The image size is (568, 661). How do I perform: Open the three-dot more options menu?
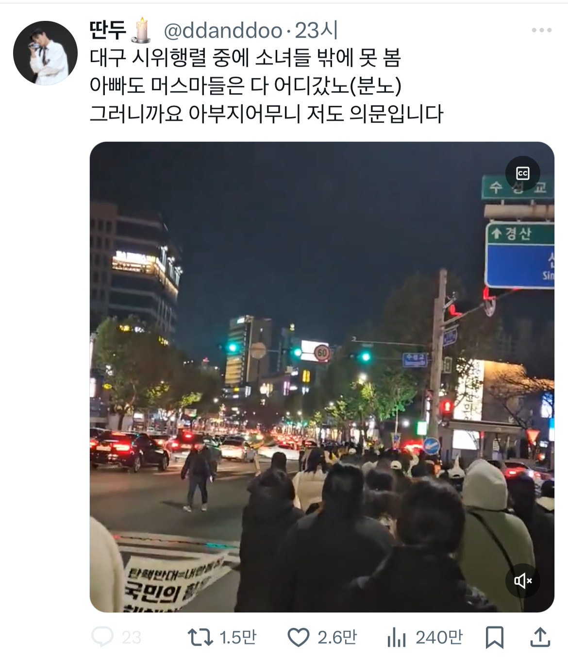point(541,30)
